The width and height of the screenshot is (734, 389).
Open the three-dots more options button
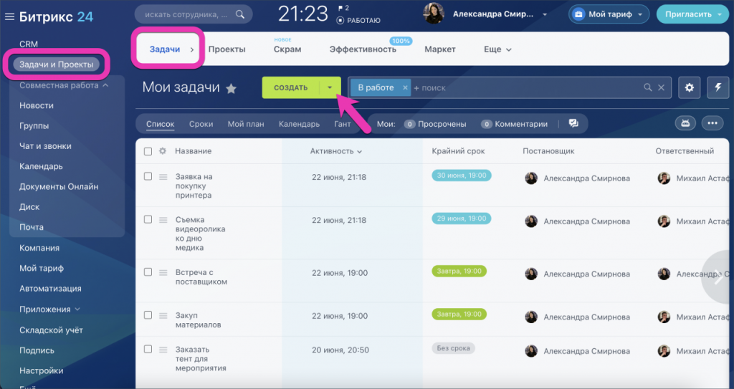tap(712, 124)
